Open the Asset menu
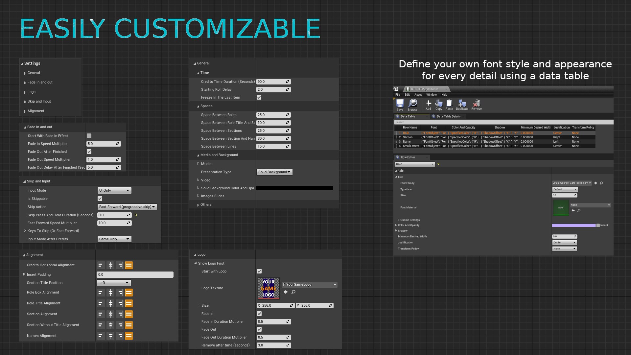631x355 pixels. (x=418, y=95)
